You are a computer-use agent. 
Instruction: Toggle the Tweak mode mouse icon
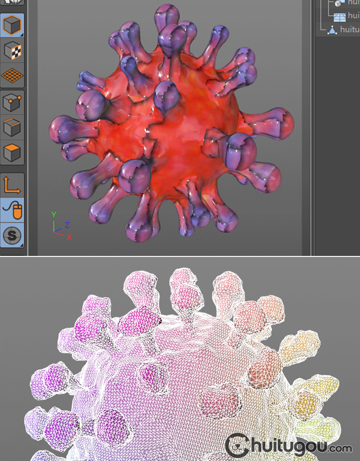12,210
